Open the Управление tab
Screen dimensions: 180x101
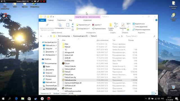87,20
